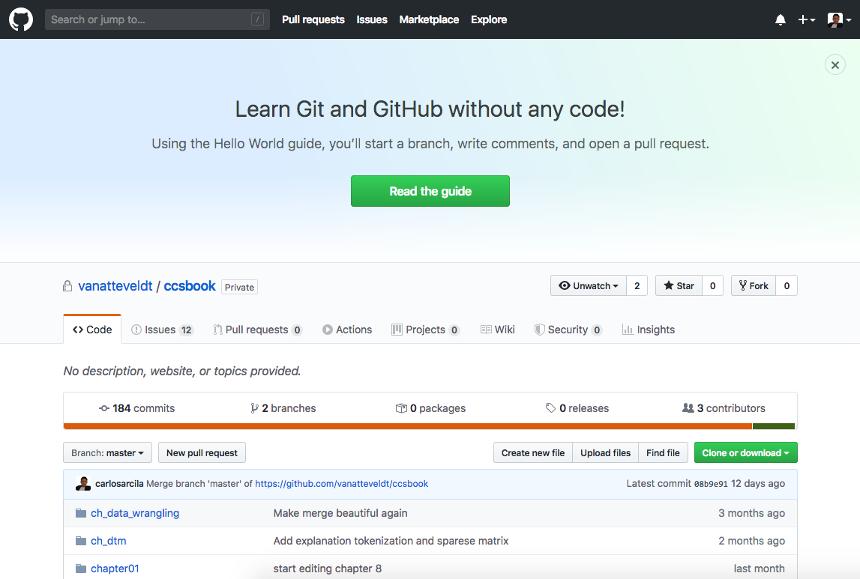View the 0 releases link
This screenshot has height=579, width=860.
coord(577,408)
